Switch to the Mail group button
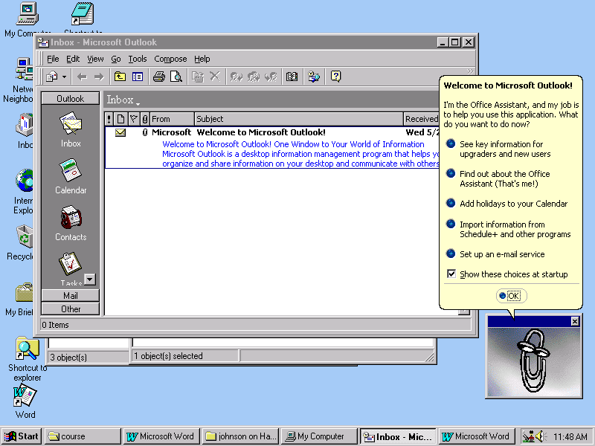This screenshot has height=446, width=595. tap(70, 295)
